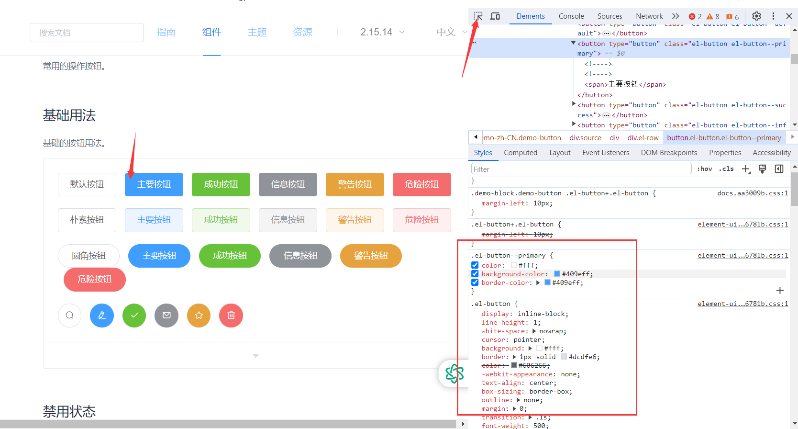Close the DevTools panel
The image size is (798, 429).
point(789,16)
